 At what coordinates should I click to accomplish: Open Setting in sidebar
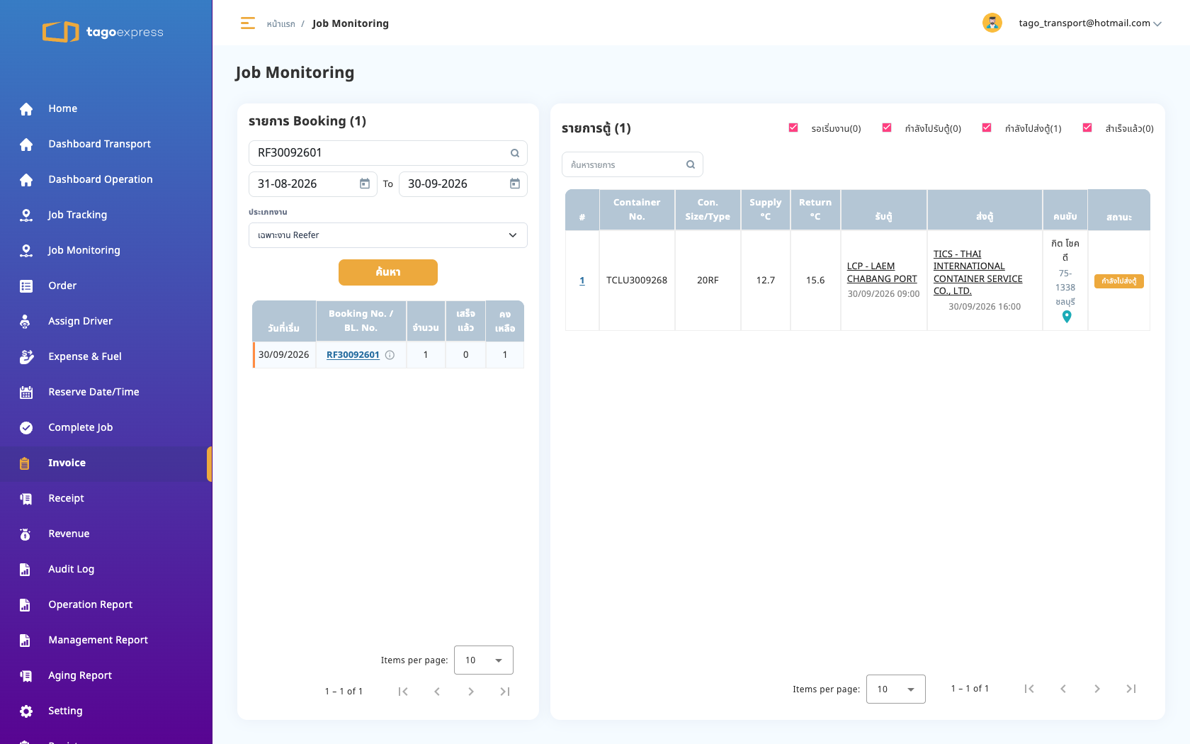(65, 711)
